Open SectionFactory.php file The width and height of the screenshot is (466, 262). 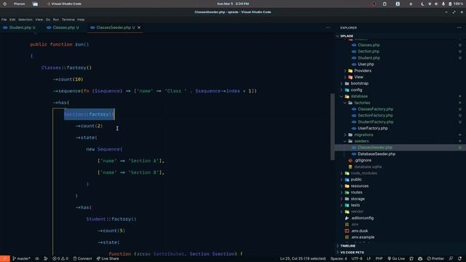[x=375, y=116]
